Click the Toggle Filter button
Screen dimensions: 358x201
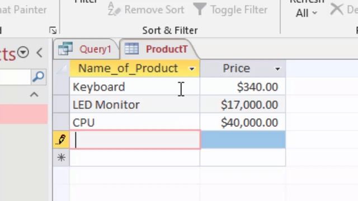(x=230, y=9)
